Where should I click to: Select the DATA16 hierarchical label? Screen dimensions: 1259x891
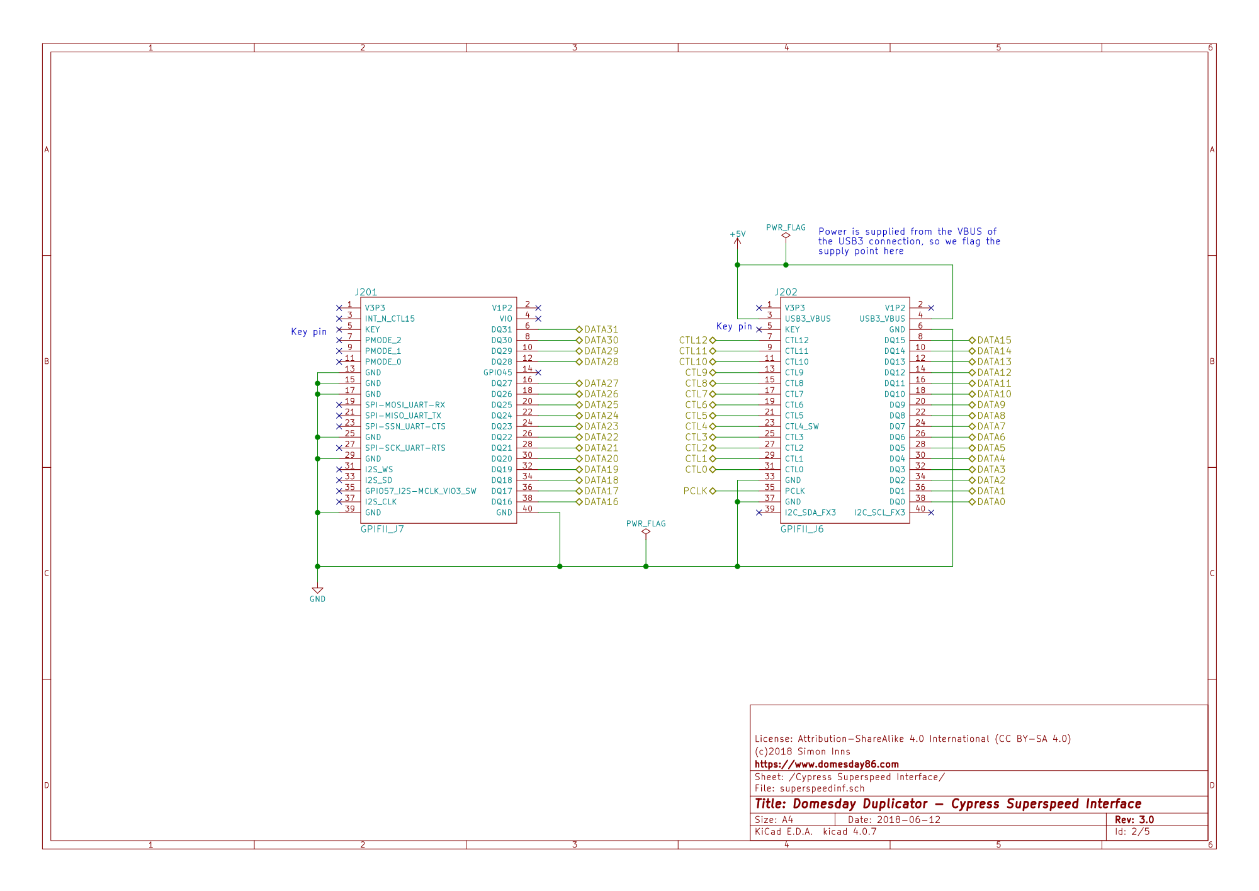tap(601, 502)
